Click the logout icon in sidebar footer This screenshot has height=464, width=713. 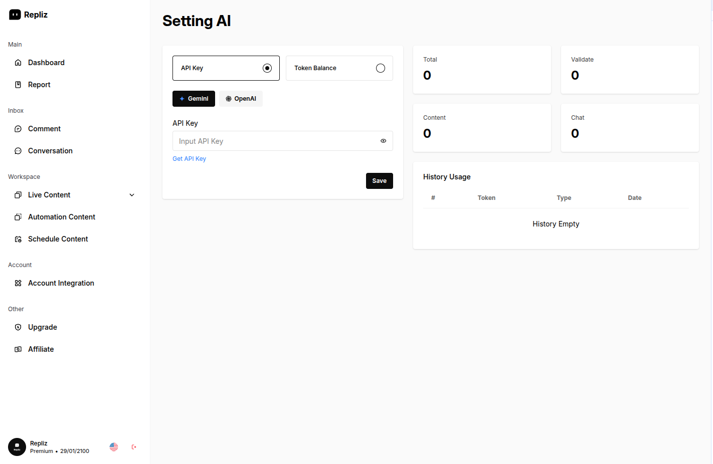[134, 447]
